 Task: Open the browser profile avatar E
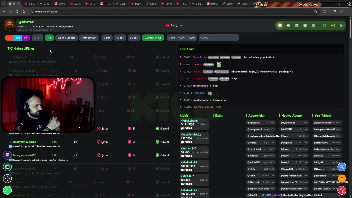click(x=341, y=12)
